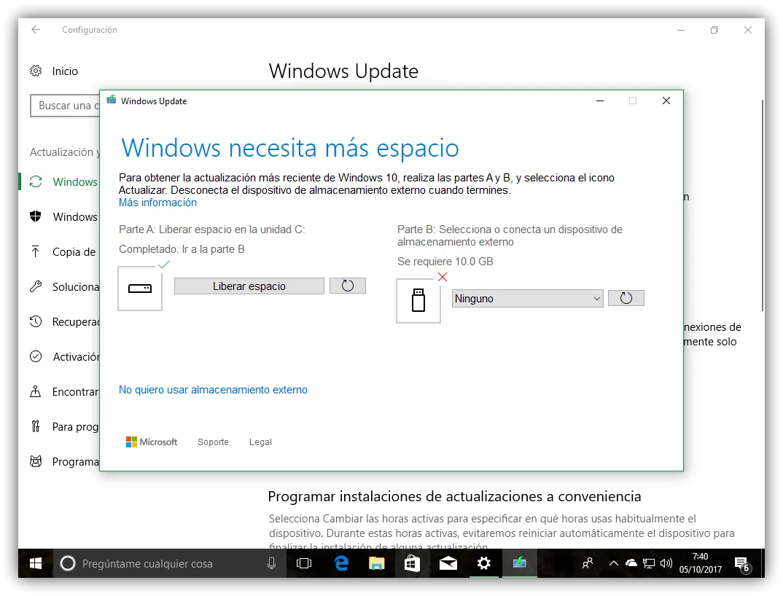
Task: Click the Inicio gear icon in Configuración
Action: (x=36, y=71)
